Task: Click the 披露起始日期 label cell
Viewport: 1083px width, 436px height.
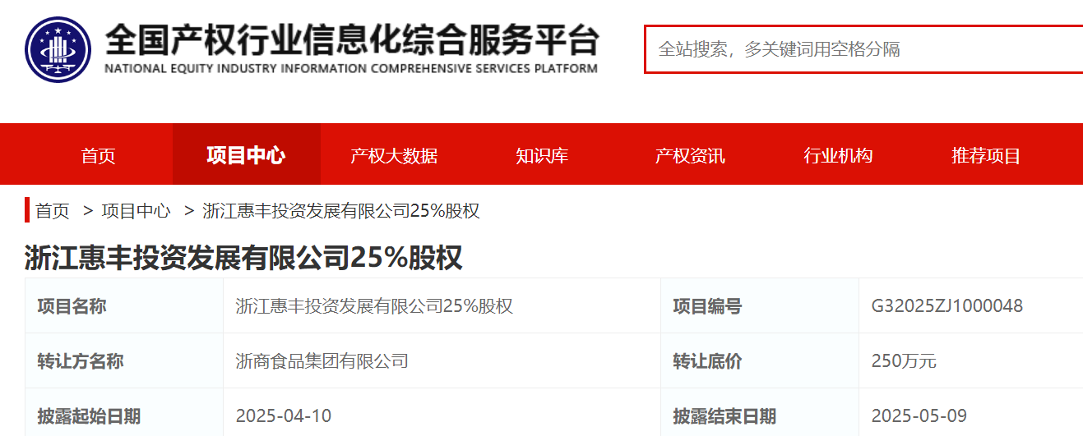Action: click(x=124, y=412)
